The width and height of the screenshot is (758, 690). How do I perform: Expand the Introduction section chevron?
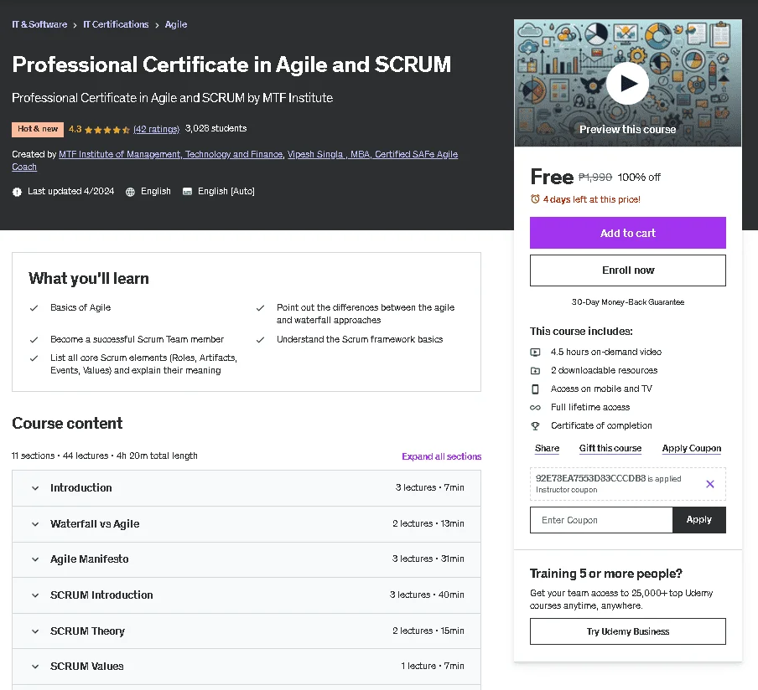click(x=35, y=488)
